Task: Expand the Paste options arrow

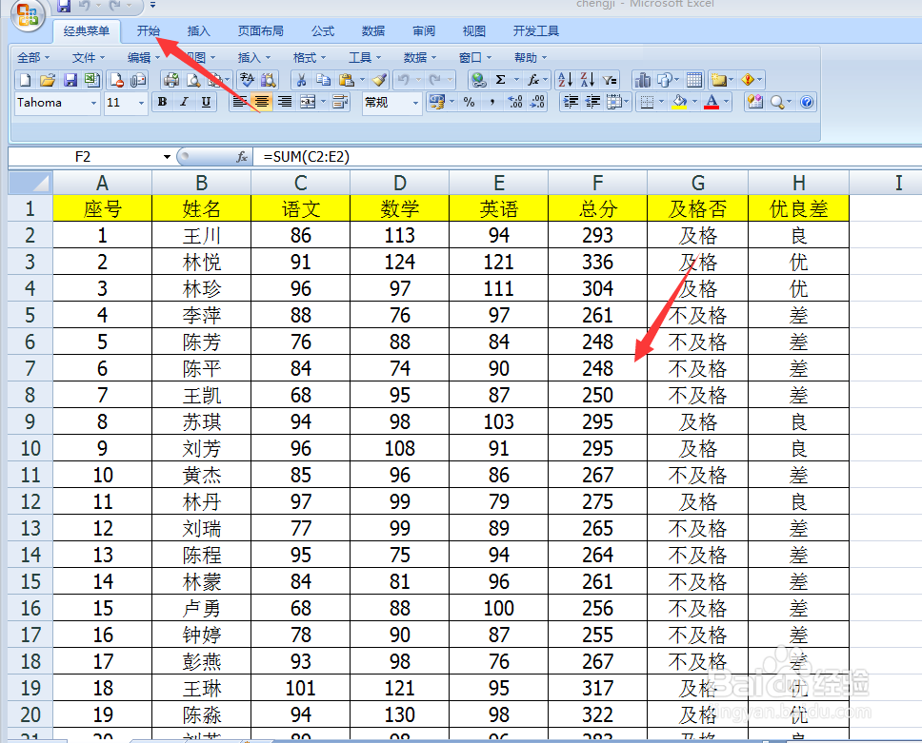Action: [362, 80]
